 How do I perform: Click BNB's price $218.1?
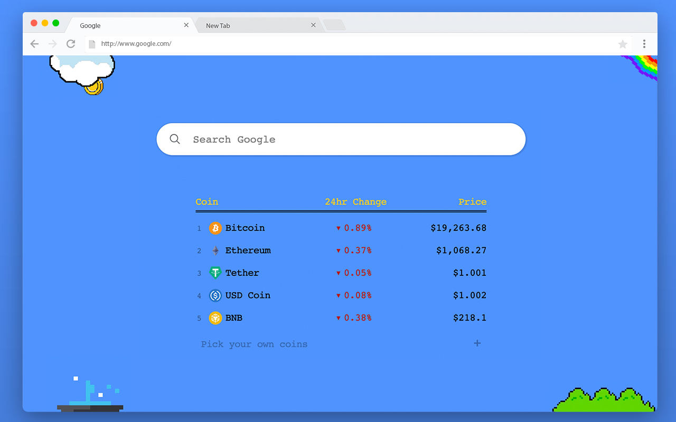[x=470, y=318]
